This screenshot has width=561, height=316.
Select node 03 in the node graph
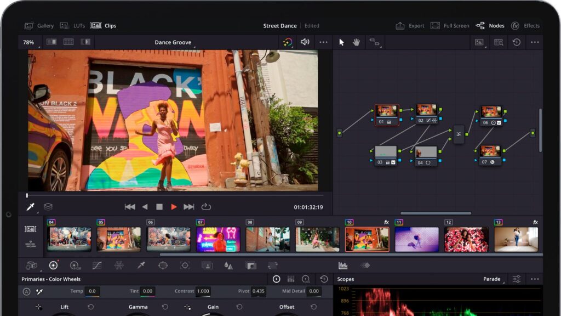click(386, 155)
